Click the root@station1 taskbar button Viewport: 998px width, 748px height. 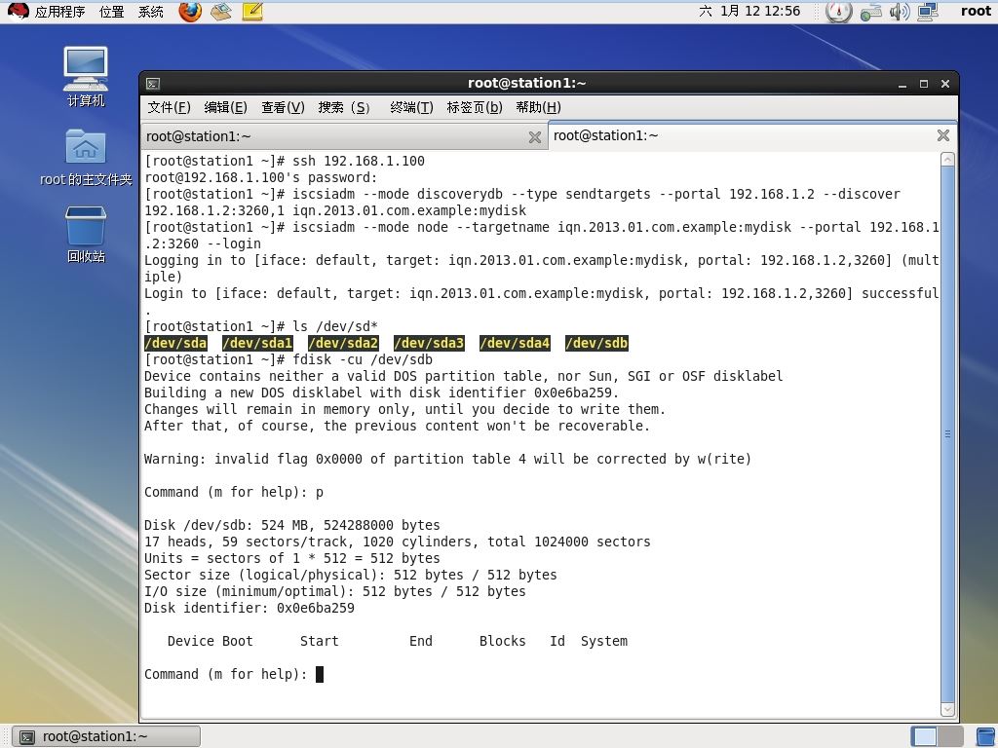click(x=106, y=736)
